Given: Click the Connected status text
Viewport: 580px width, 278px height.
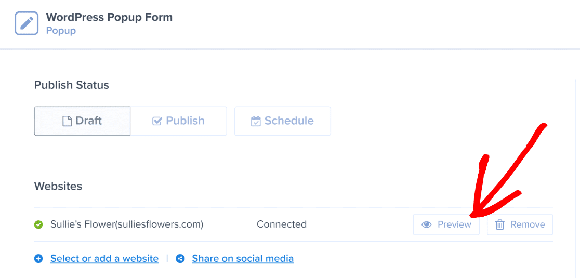Looking at the screenshot, I should tap(282, 224).
